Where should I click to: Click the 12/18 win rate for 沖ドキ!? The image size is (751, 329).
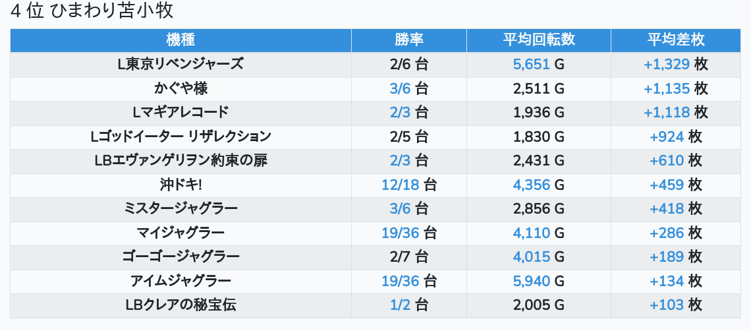click(400, 185)
